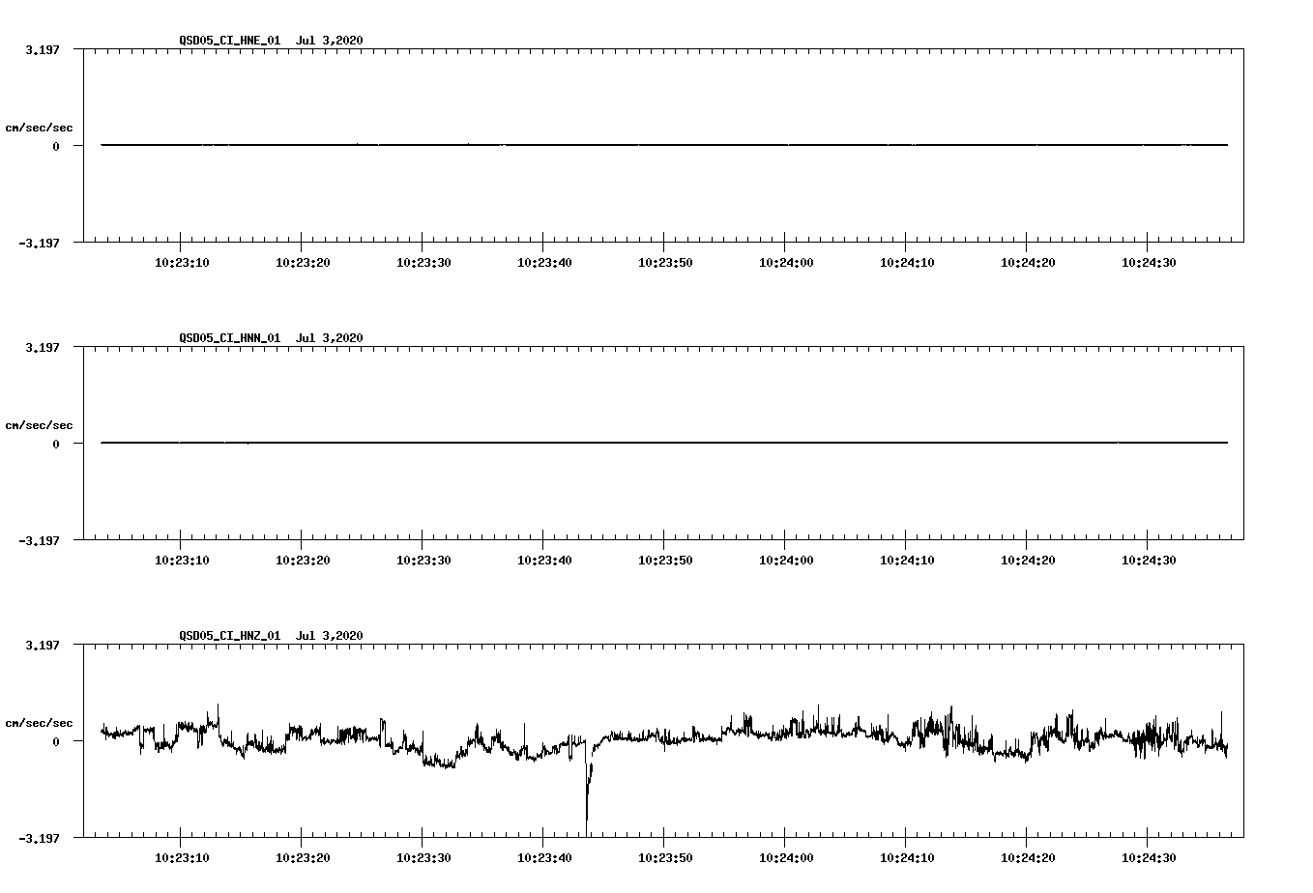Viewport: 1313px width, 893px height.
Task: Click the cm/sec/sec unit label on HNZ plot
Action: point(40,723)
